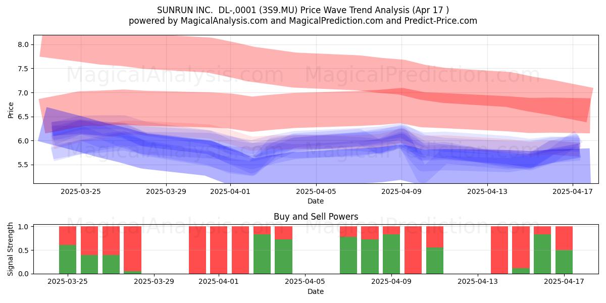Click the SUNRUN INC. Price Wave Trend Analysis title
606x303 pixels.
303,10
